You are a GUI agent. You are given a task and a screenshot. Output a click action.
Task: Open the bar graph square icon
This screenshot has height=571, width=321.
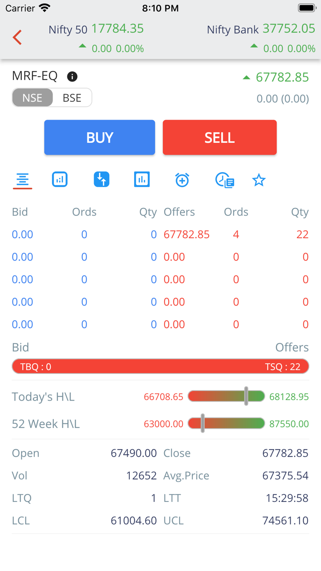coord(142,179)
